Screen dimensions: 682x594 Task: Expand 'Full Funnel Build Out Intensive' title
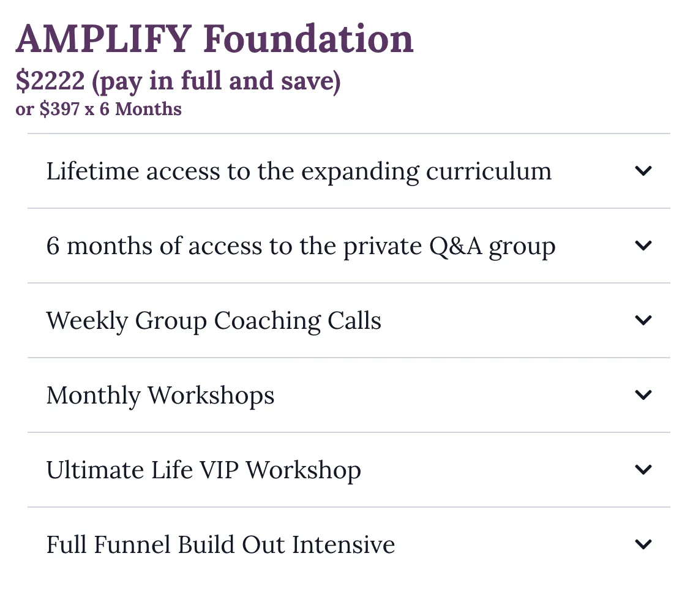220,545
